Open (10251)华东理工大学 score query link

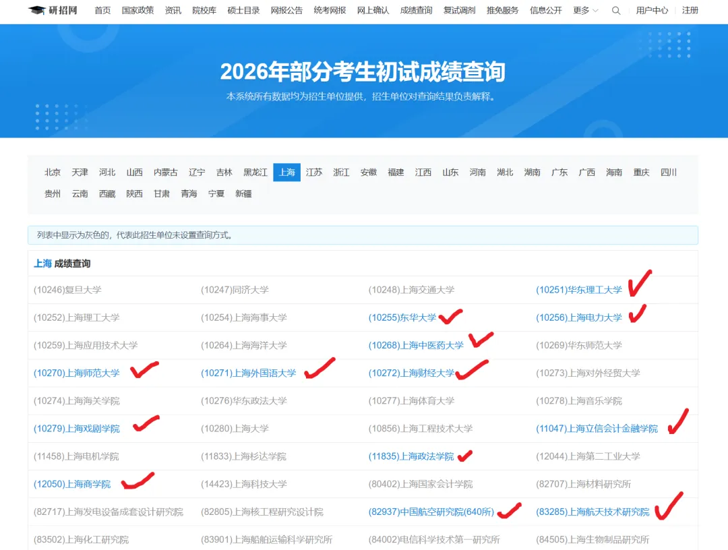point(579,290)
